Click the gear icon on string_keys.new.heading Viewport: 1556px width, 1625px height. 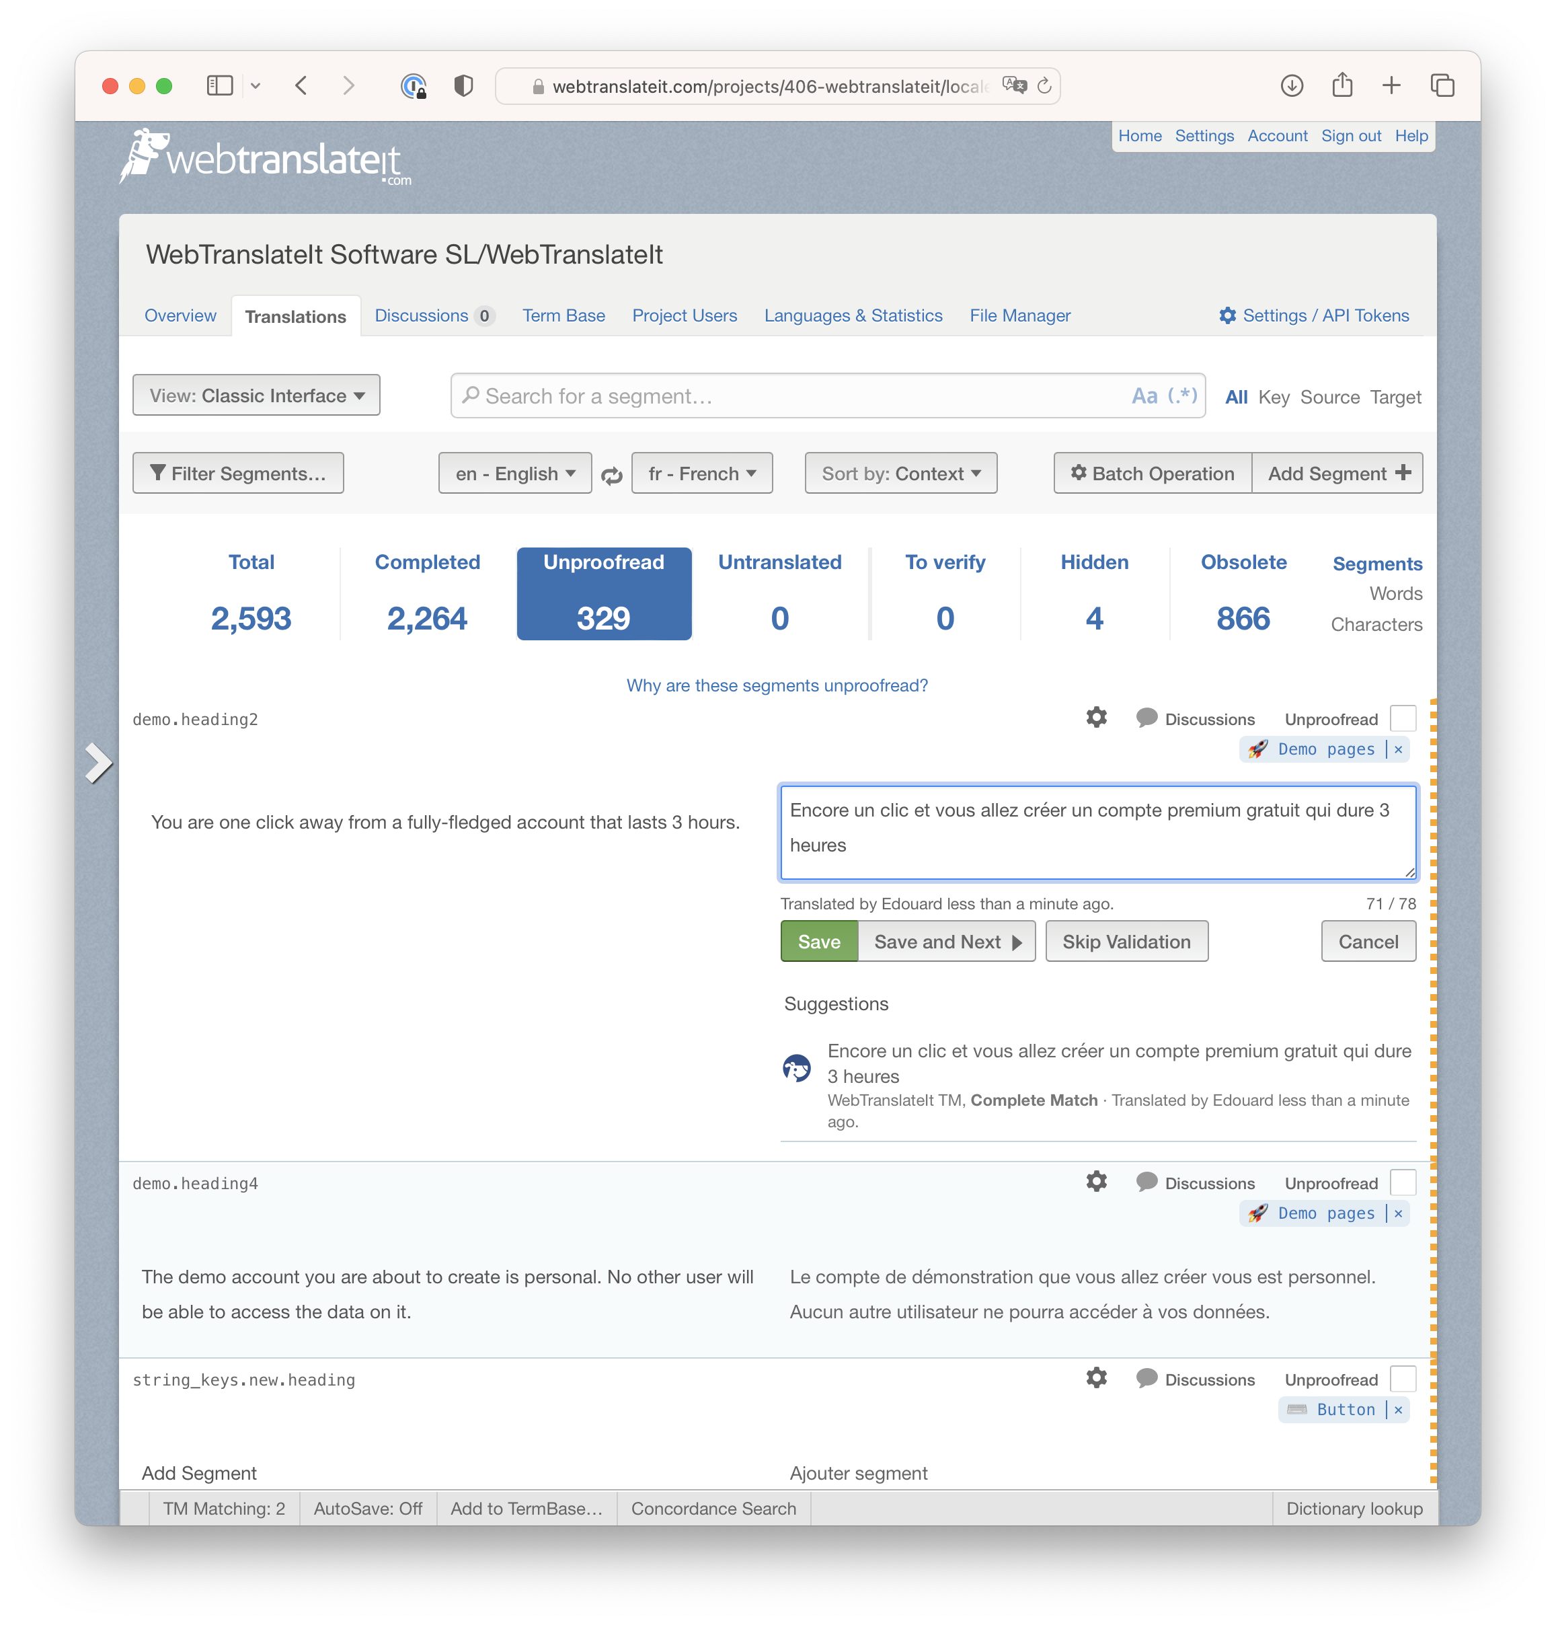1098,1380
